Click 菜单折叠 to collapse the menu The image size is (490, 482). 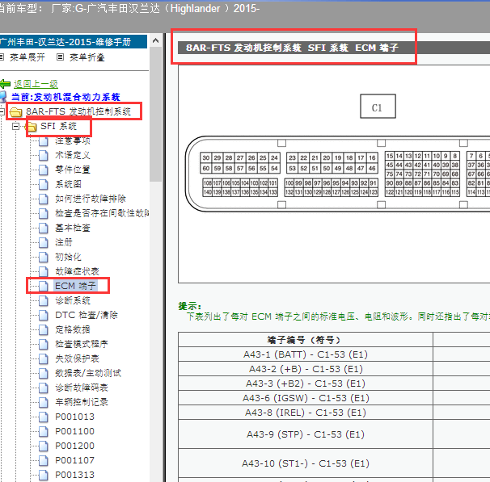87,57
